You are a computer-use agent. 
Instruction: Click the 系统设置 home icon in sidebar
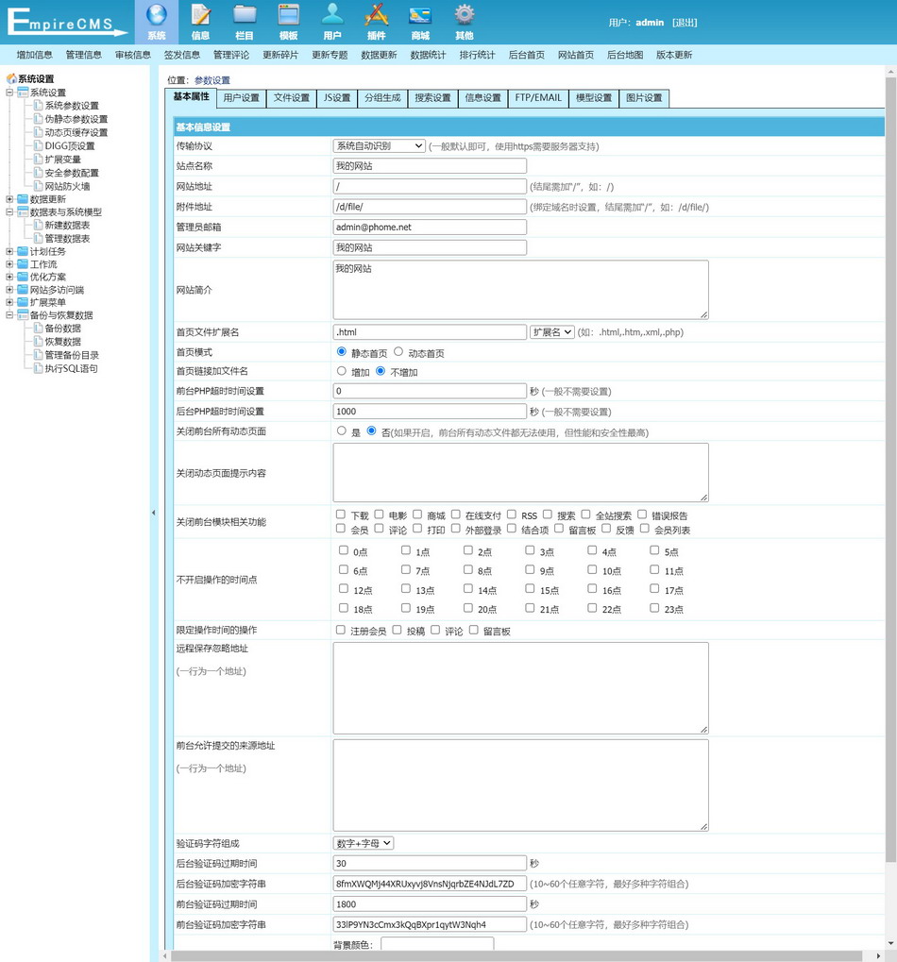(11, 78)
